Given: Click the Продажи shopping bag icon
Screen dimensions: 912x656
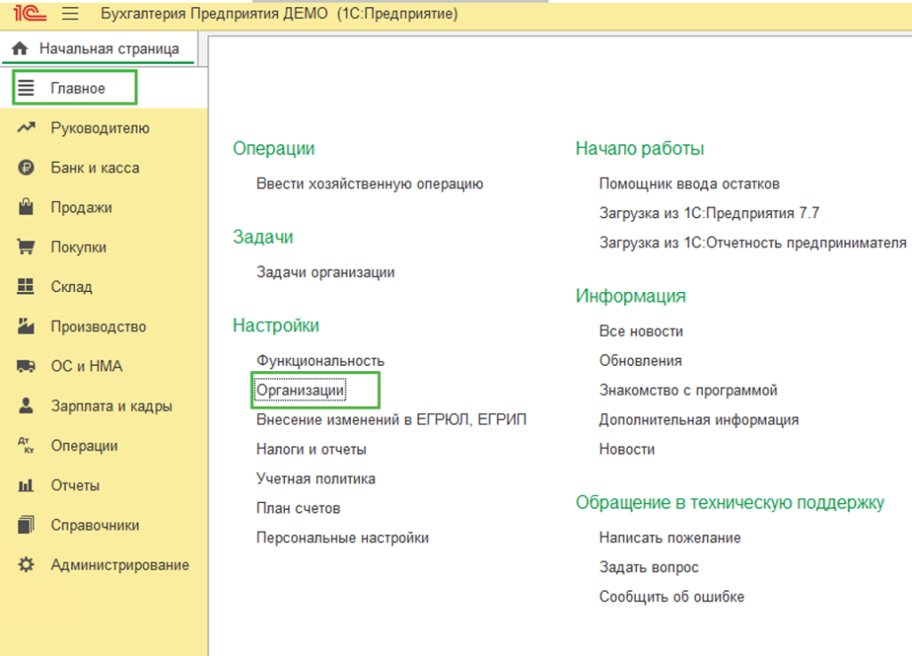Looking at the screenshot, I should coord(26,207).
